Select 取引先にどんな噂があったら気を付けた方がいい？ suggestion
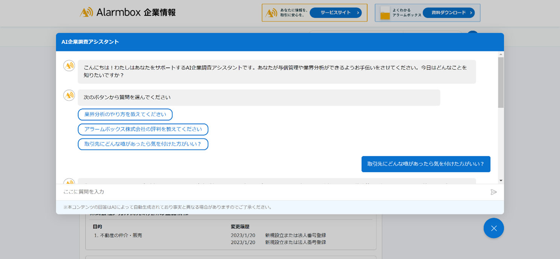This screenshot has height=259, width=560. 143,144
